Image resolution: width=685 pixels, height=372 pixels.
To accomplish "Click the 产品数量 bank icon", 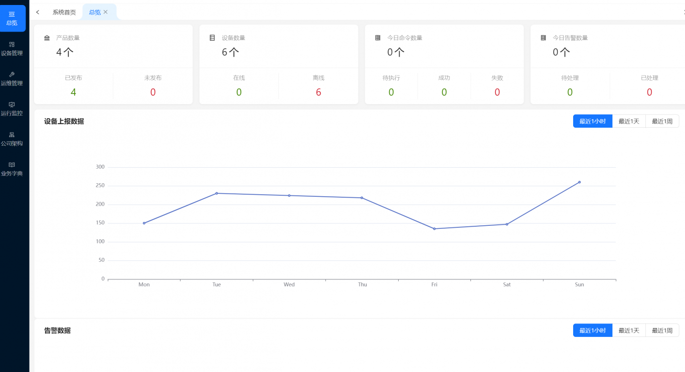I will [x=47, y=38].
